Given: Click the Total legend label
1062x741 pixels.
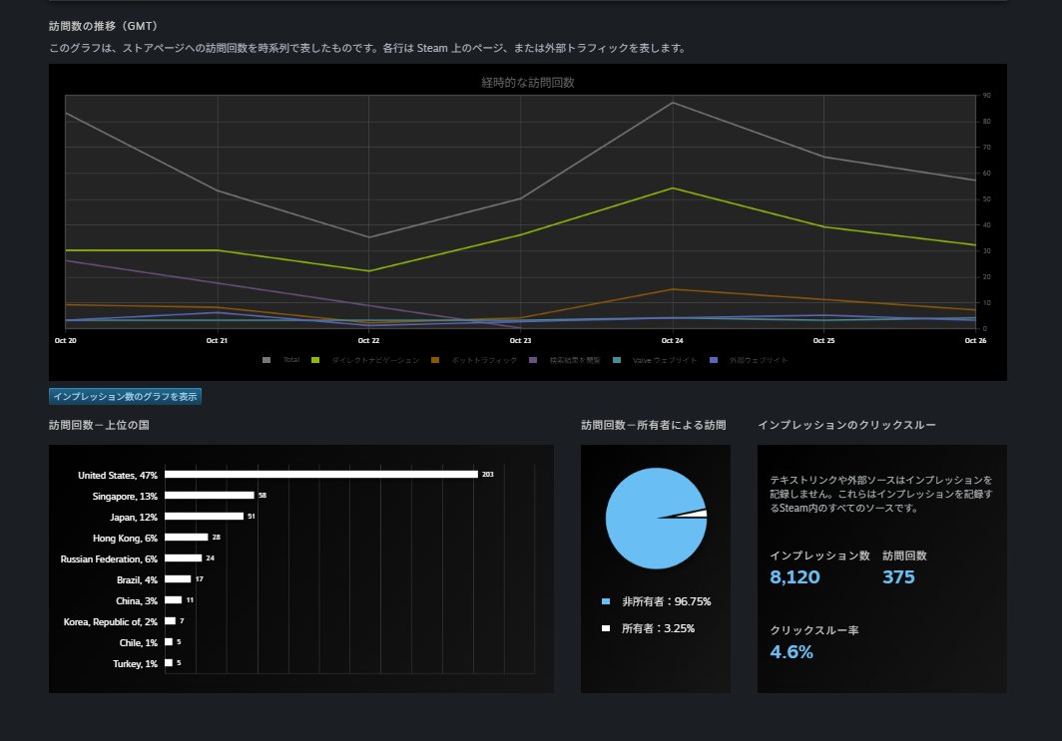Looking at the screenshot, I should (291, 360).
